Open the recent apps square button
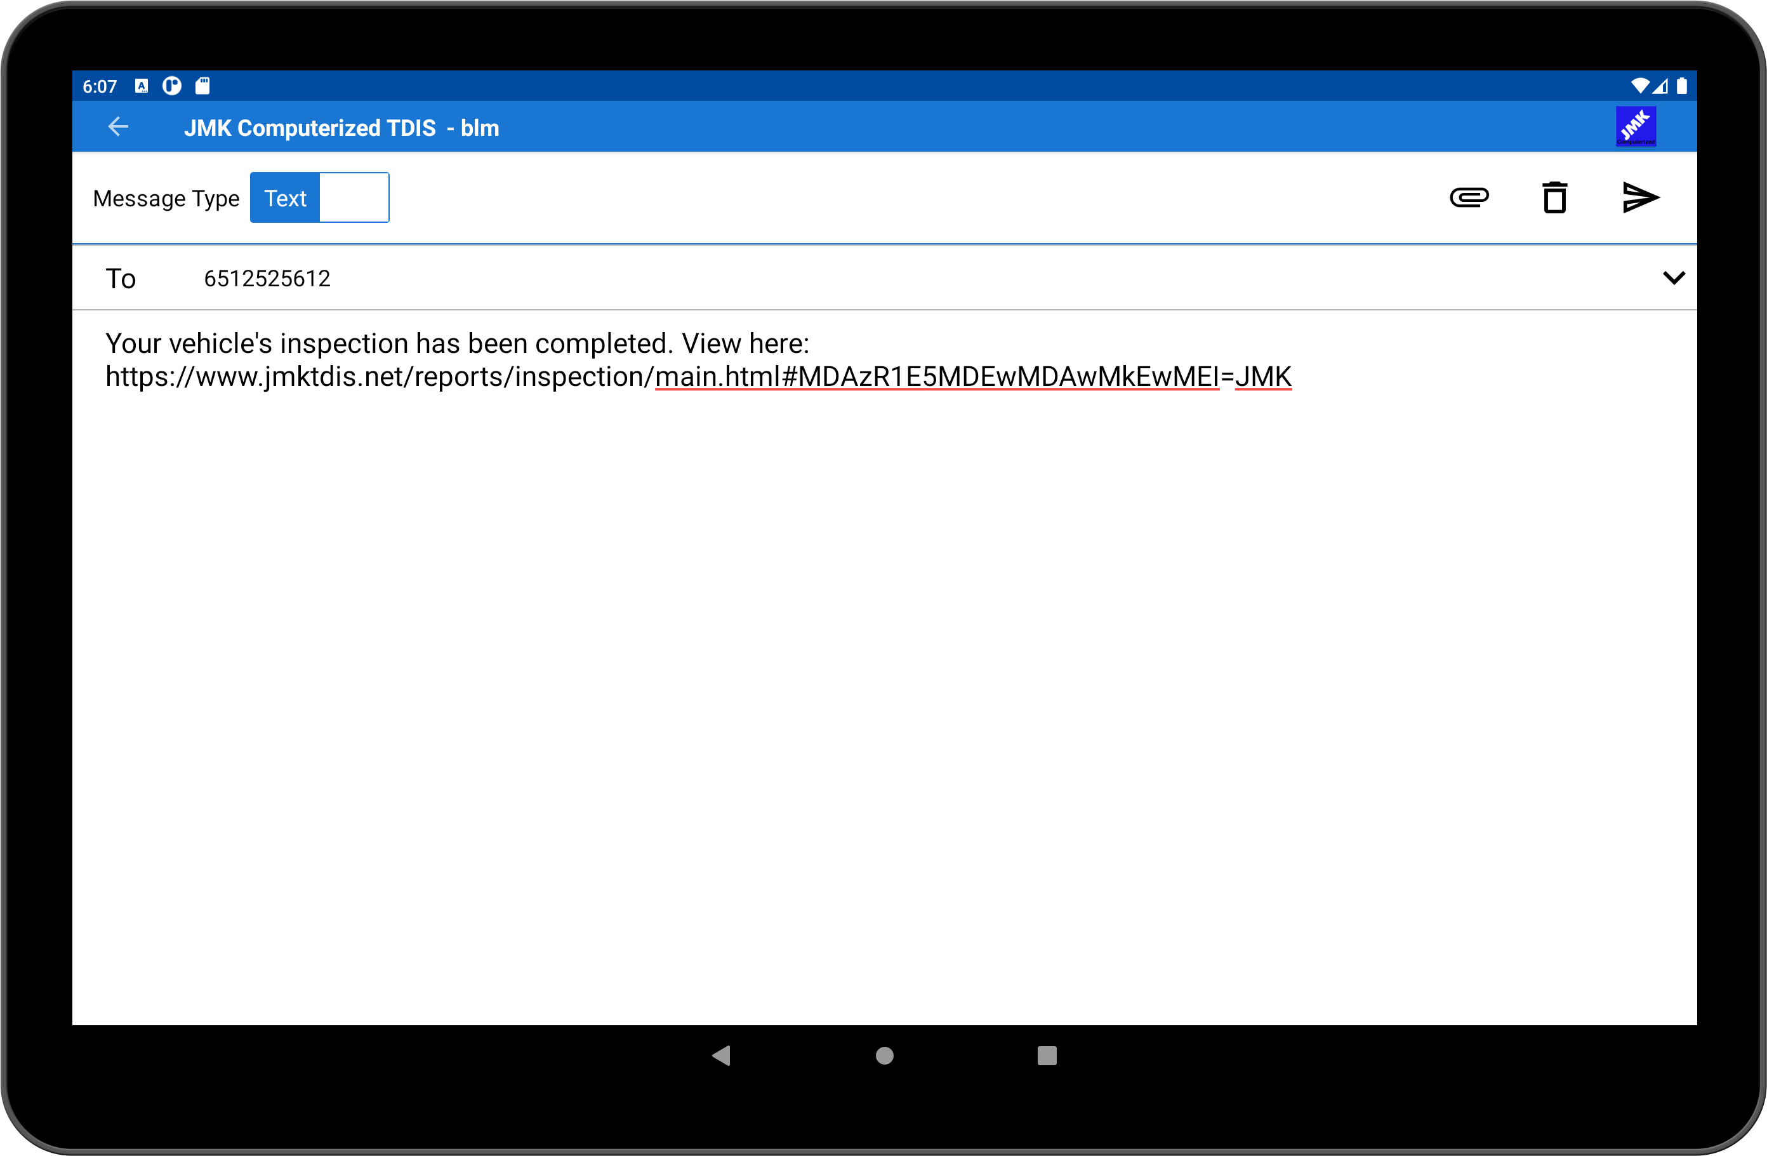 (x=1047, y=1055)
